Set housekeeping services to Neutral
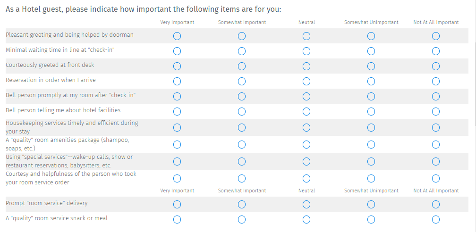476x232 pixels. pos(306,127)
